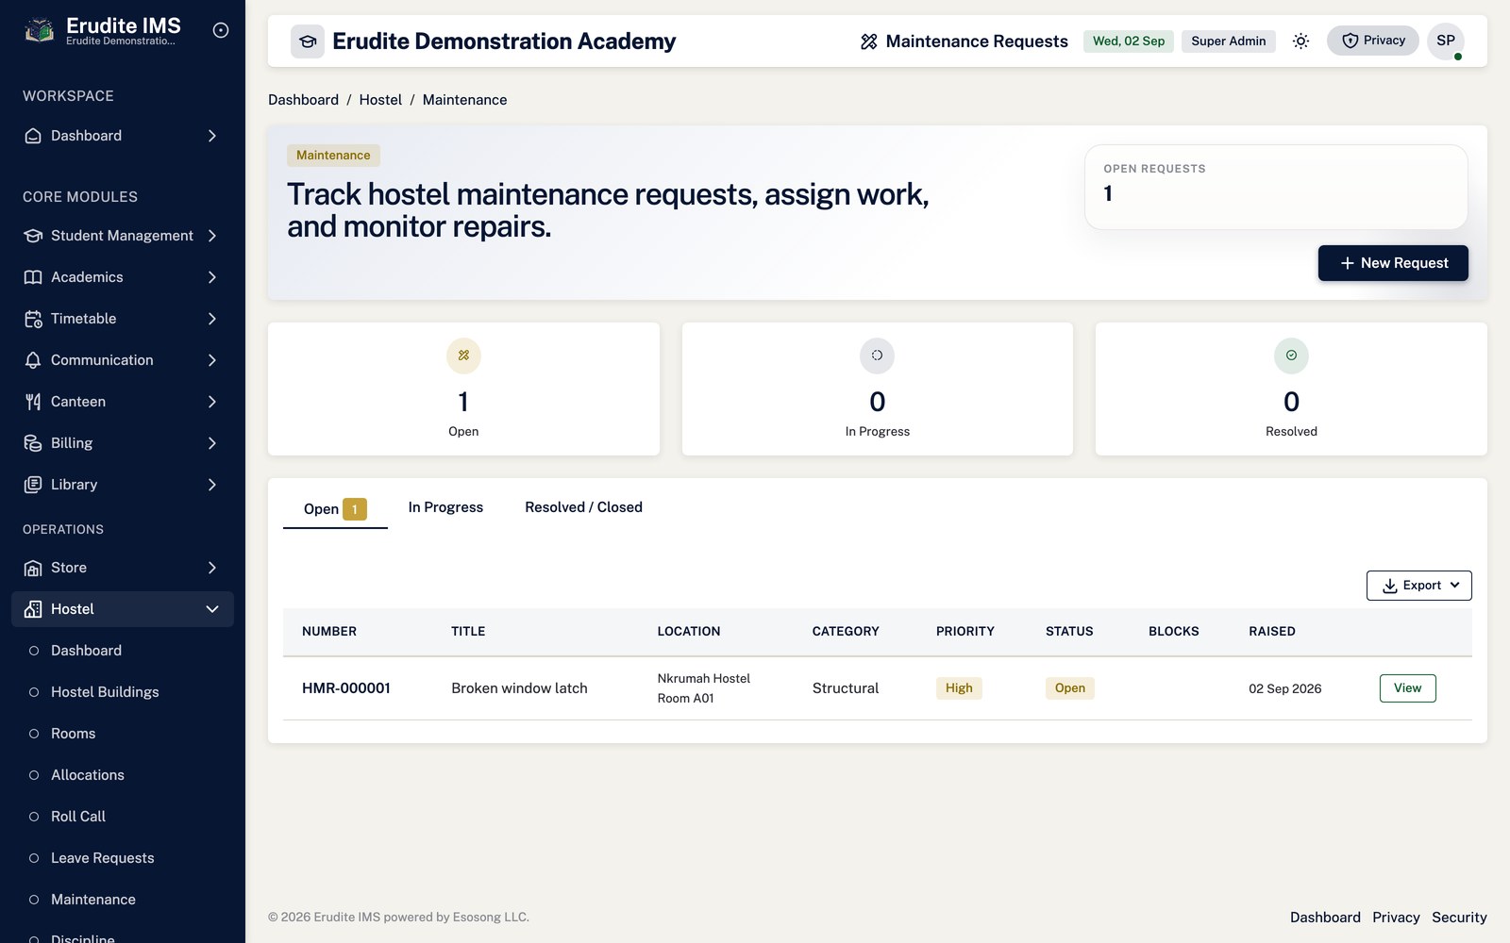The width and height of the screenshot is (1510, 943).
Task: Click the Student Management cap icon
Action: (x=33, y=236)
